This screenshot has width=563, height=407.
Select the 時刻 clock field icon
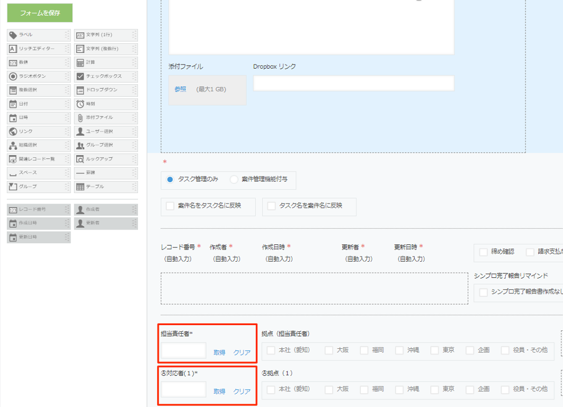click(x=80, y=104)
